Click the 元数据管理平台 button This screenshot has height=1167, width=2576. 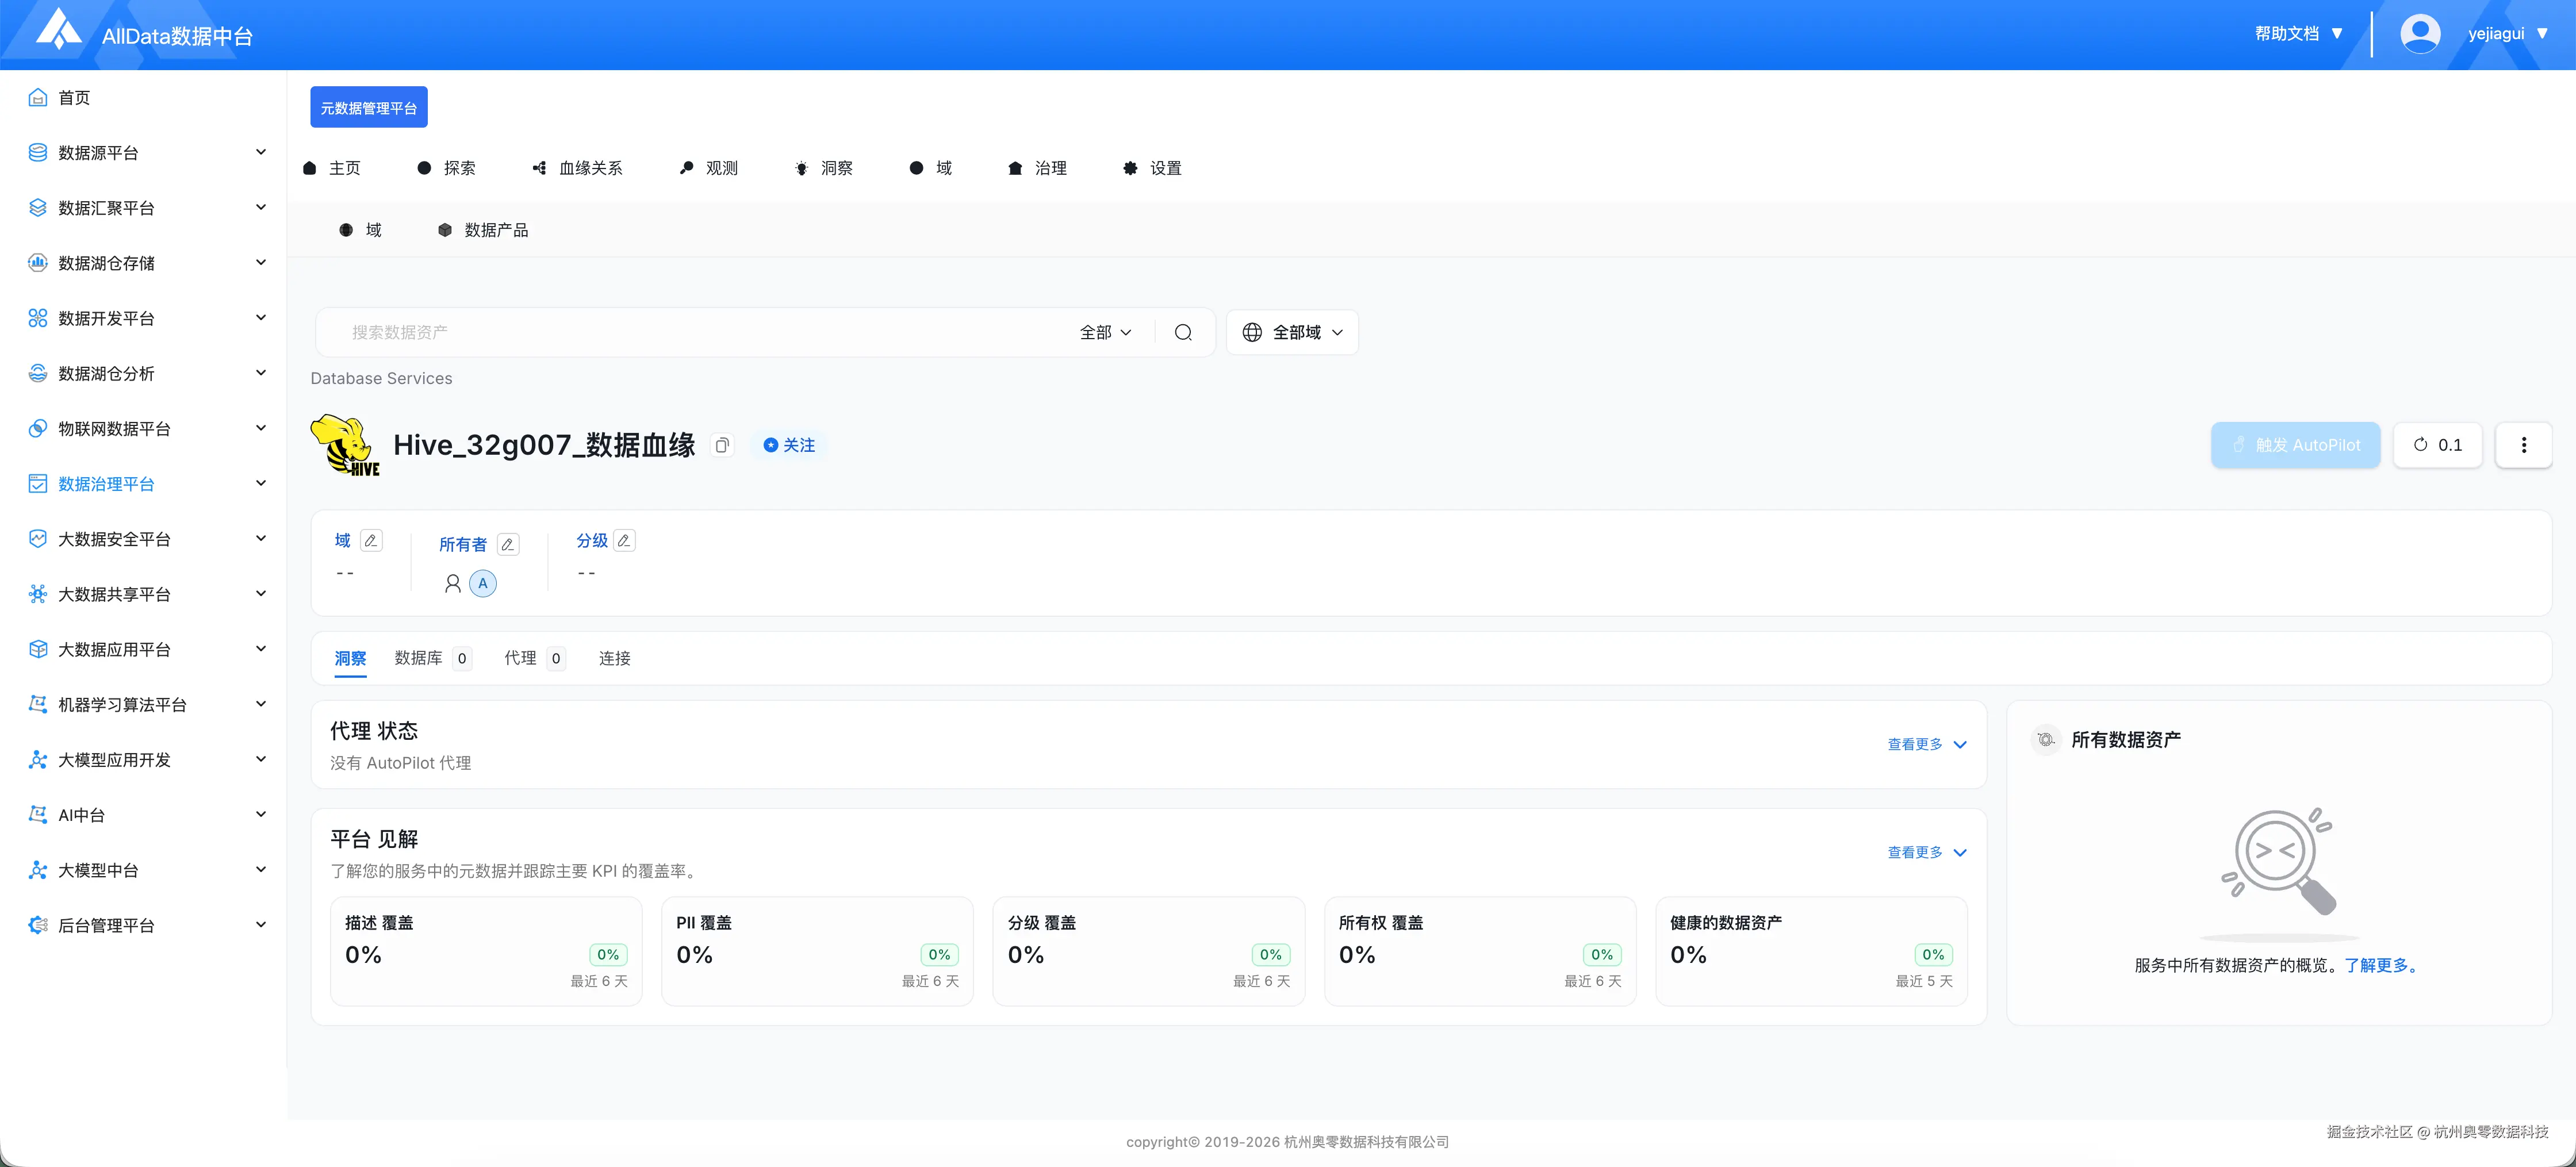click(x=369, y=107)
